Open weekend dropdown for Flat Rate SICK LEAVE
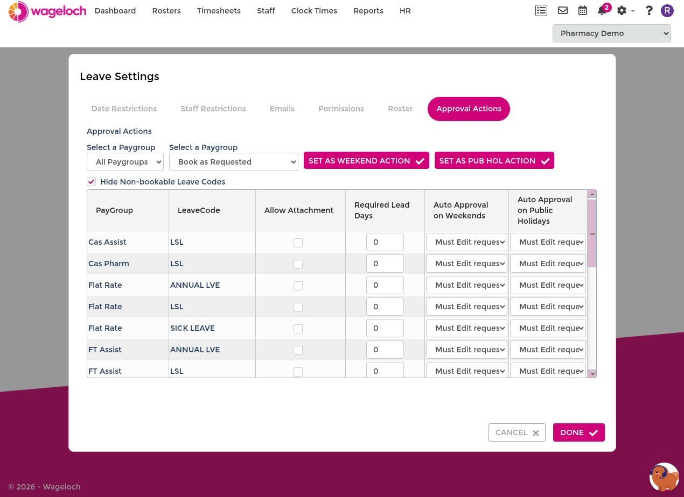The height and width of the screenshot is (497, 684). (x=466, y=328)
